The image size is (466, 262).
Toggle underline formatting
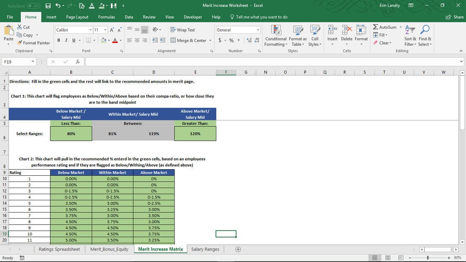point(73,40)
